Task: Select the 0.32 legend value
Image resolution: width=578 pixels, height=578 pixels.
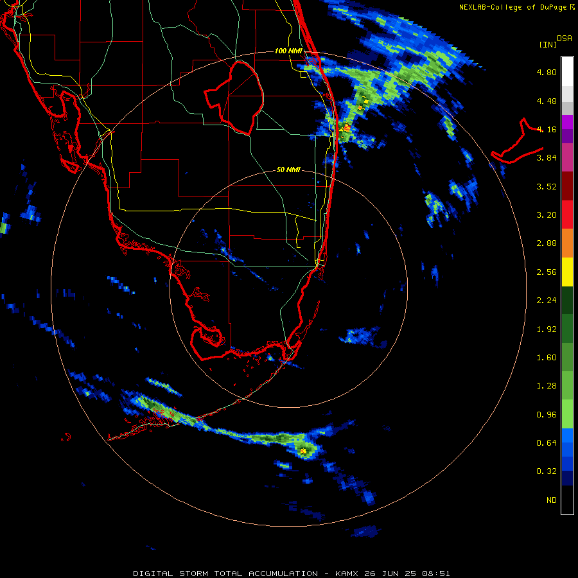Action: (x=547, y=471)
